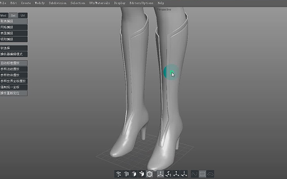Select the multi-component selection mode icon
The image size is (287, 179).
click(142, 174)
